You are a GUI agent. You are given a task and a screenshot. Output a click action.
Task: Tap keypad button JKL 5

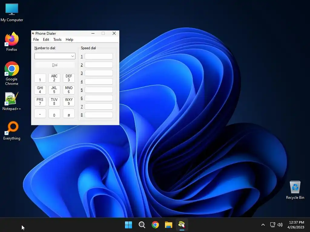pyautogui.click(x=54, y=90)
